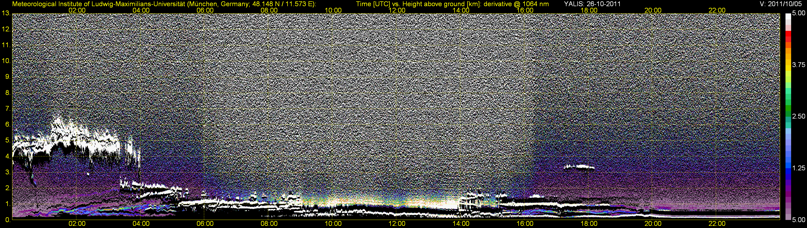Click the 14:00 label on bottom time axis
The image size is (807, 228).
(461, 224)
